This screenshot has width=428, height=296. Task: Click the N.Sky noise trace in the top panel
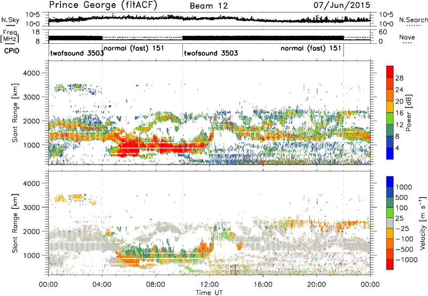tap(209, 19)
